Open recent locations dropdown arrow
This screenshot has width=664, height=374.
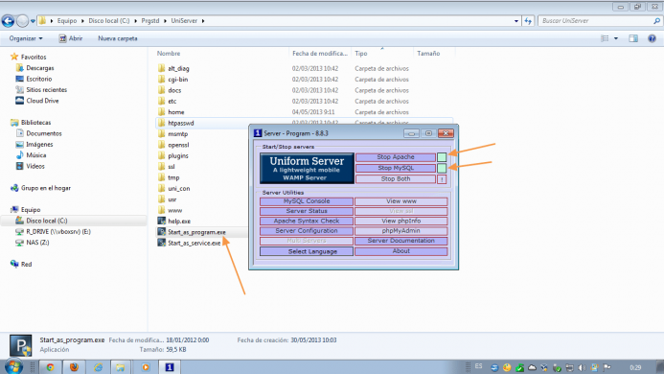33,21
